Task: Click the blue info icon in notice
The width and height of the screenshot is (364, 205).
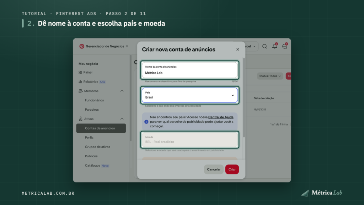Action: pos(146,122)
